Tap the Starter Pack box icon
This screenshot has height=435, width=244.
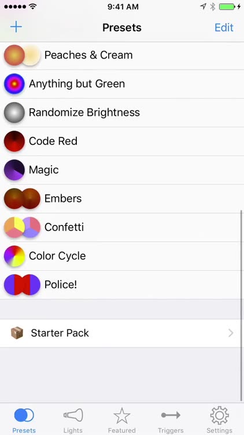tap(17, 333)
